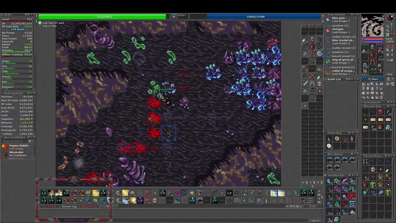Click the pink creature hotkey slot

point(178,193)
